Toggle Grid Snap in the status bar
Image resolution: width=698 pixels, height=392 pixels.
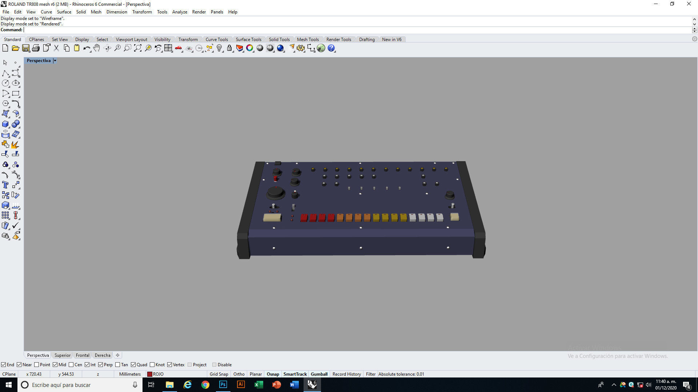219,374
